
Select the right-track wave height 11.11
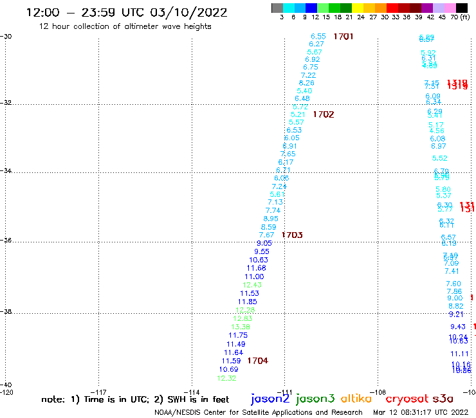460,354
